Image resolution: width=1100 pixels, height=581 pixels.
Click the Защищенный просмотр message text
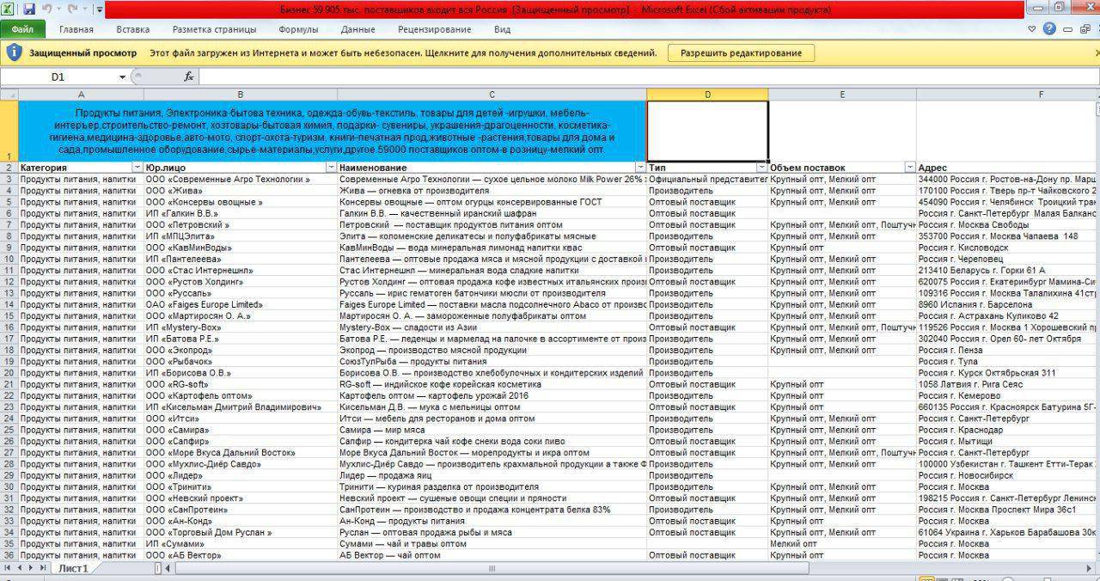point(82,53)
